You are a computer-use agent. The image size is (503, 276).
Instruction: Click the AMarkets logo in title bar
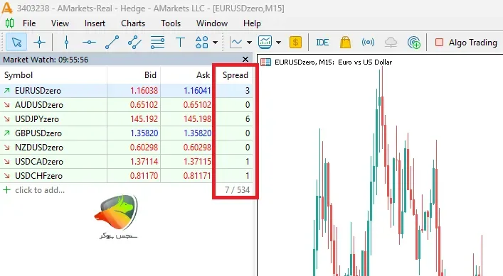(x=7, y=8)
